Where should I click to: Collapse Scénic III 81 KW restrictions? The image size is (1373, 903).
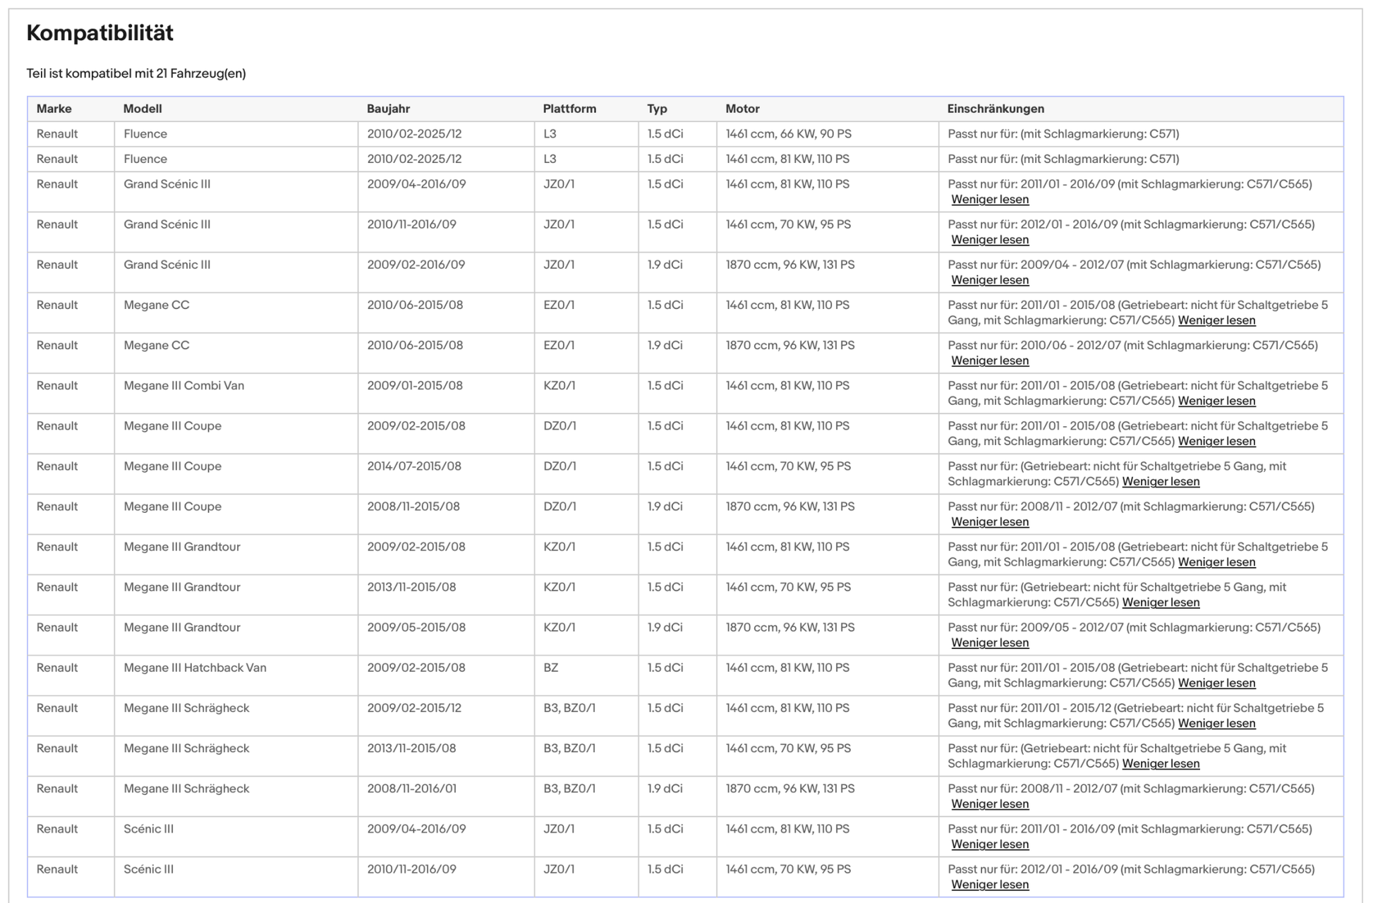click(x=990, y=844)
